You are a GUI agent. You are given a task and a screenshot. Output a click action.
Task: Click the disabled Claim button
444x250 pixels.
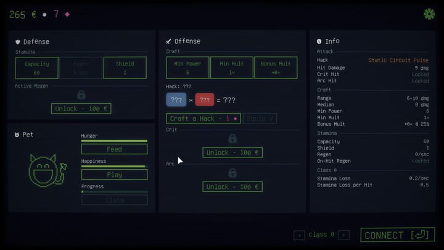(x=115, y=200)
